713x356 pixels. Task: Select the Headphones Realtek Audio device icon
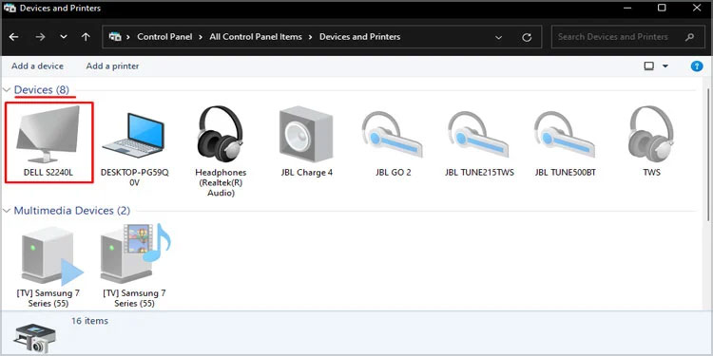221,134
